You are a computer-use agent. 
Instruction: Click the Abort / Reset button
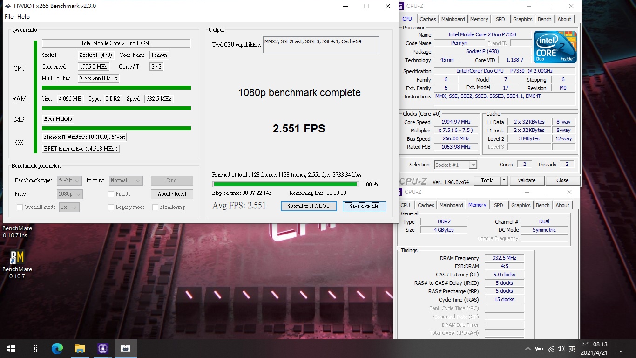tap(172, 194)
